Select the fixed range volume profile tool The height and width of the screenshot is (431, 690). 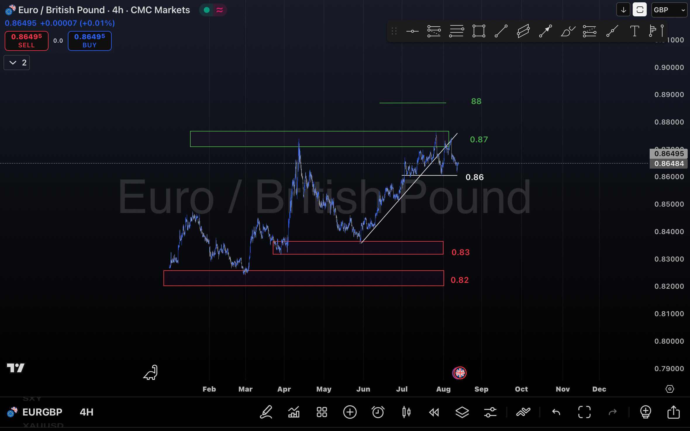coord(652,31)
